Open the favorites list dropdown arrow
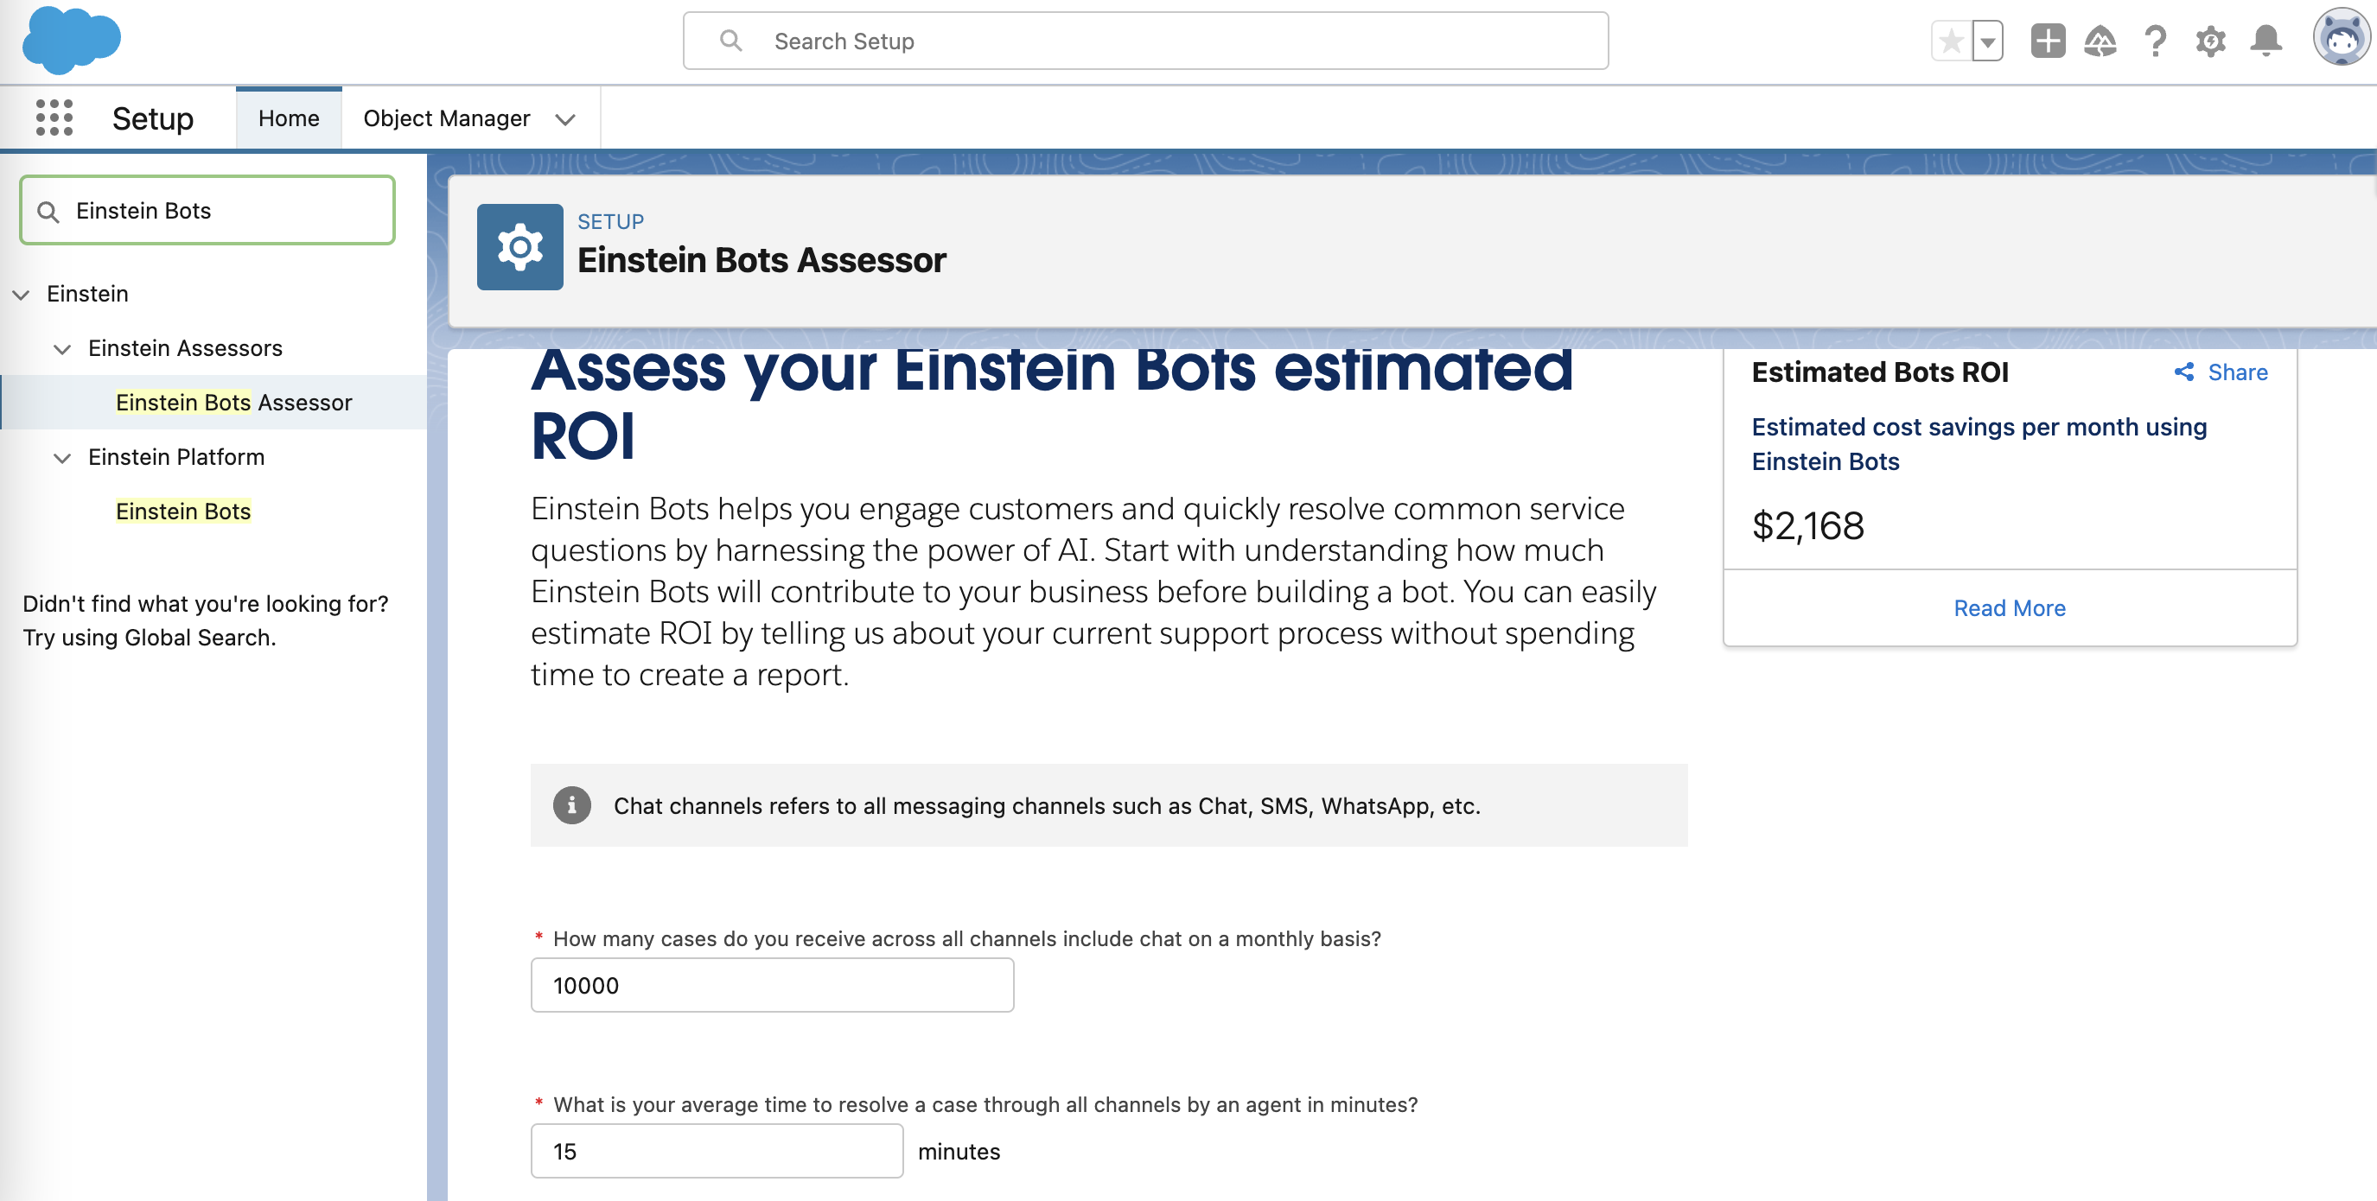This screenshot has height=1201, width=2377. [x=1987, y=41]
